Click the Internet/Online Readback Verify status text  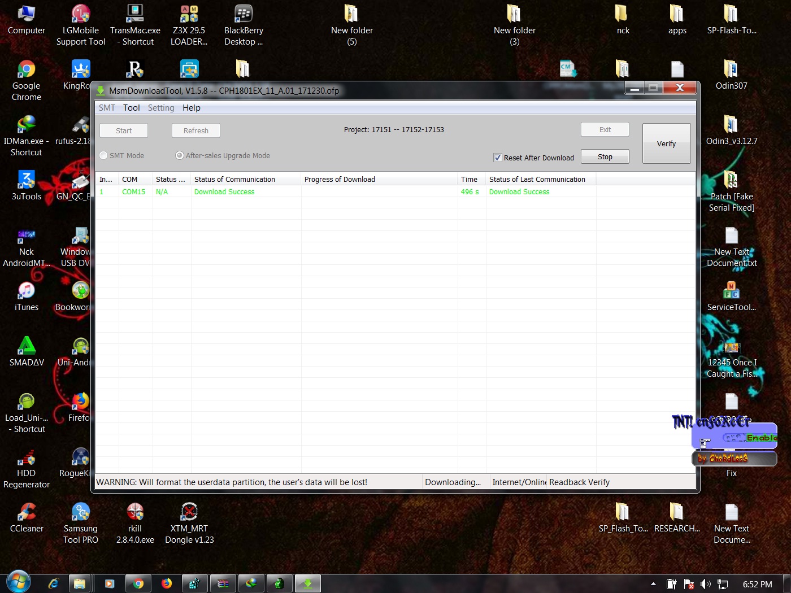[551, 482]
